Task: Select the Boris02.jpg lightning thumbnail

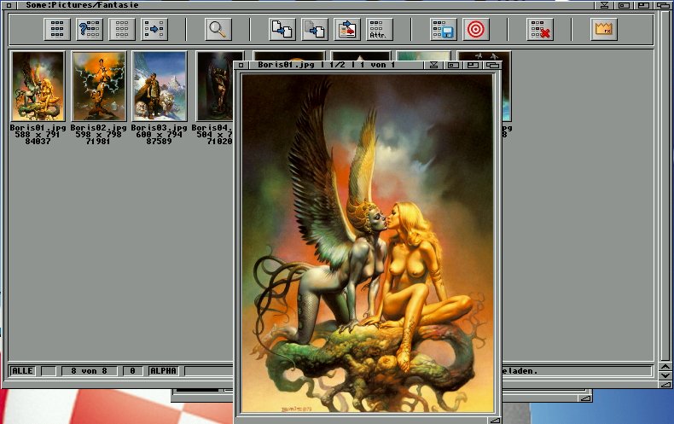Action: coord(99,86)
